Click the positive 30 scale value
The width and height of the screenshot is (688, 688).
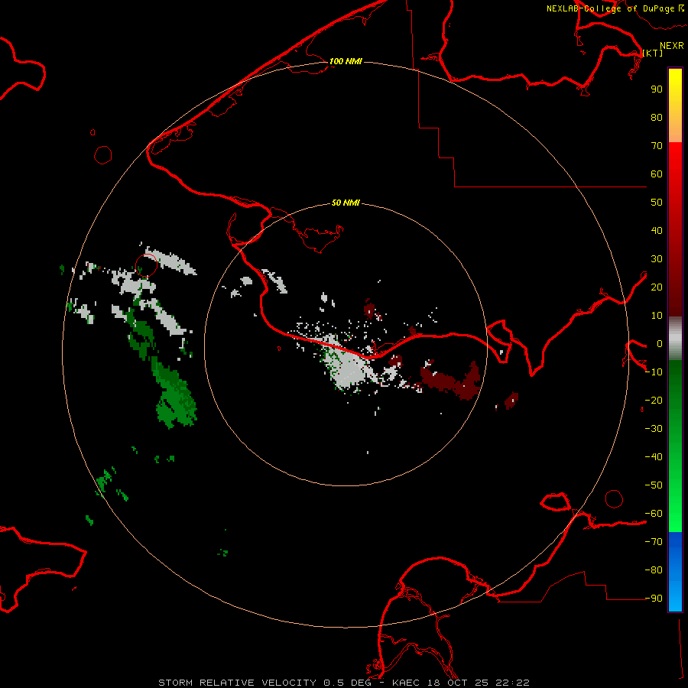[x=657, y=259]
